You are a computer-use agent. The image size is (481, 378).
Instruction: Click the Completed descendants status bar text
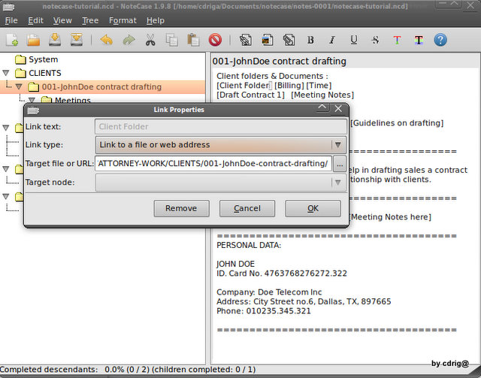tap(128, 370)
